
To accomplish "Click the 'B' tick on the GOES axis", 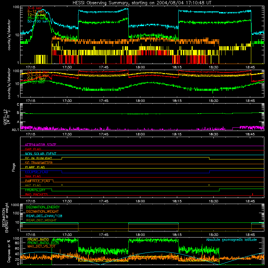I will click(18, 113).
